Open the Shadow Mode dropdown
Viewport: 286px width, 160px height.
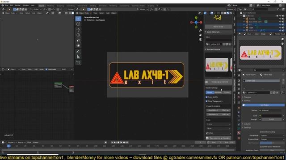click(x=272, y=139)
